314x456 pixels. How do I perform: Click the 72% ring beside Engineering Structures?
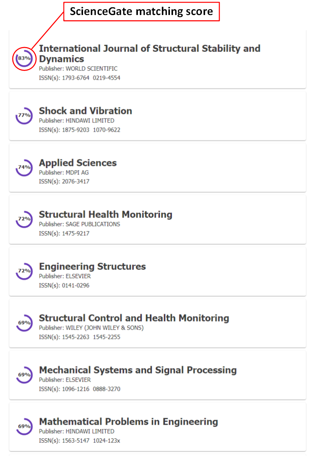click(24, 271)
